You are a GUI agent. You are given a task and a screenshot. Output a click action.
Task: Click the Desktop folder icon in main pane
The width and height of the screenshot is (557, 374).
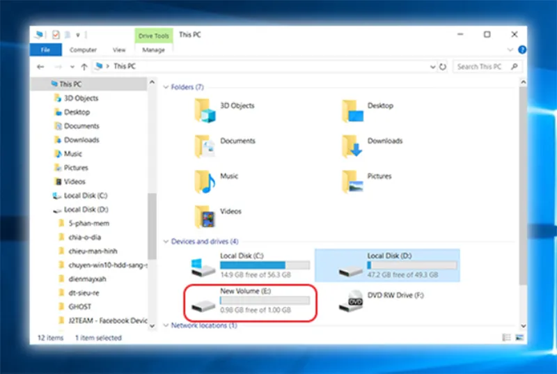point(352,111)
